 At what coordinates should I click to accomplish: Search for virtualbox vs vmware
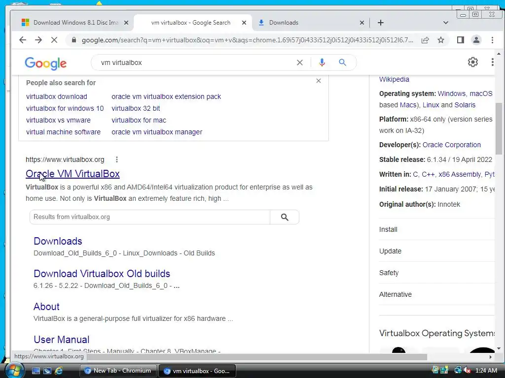coord(58,120)
